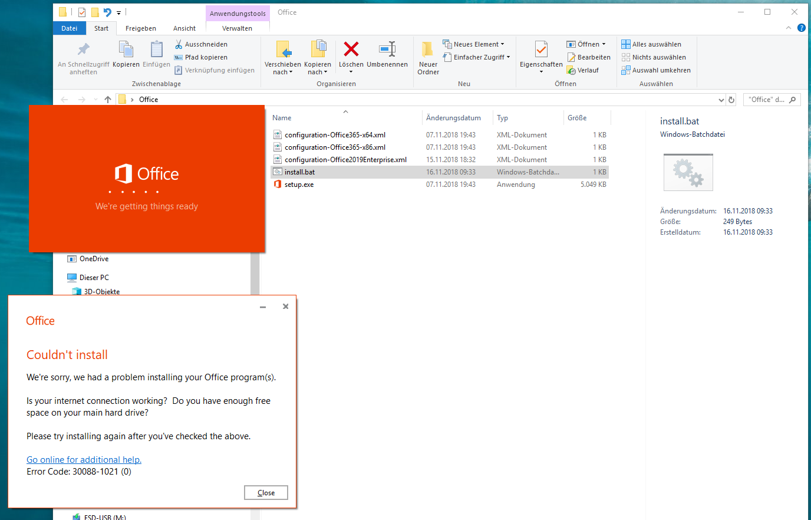Refresh the Office folder view
The image size is (811, 520).
[x=731, y=100]
